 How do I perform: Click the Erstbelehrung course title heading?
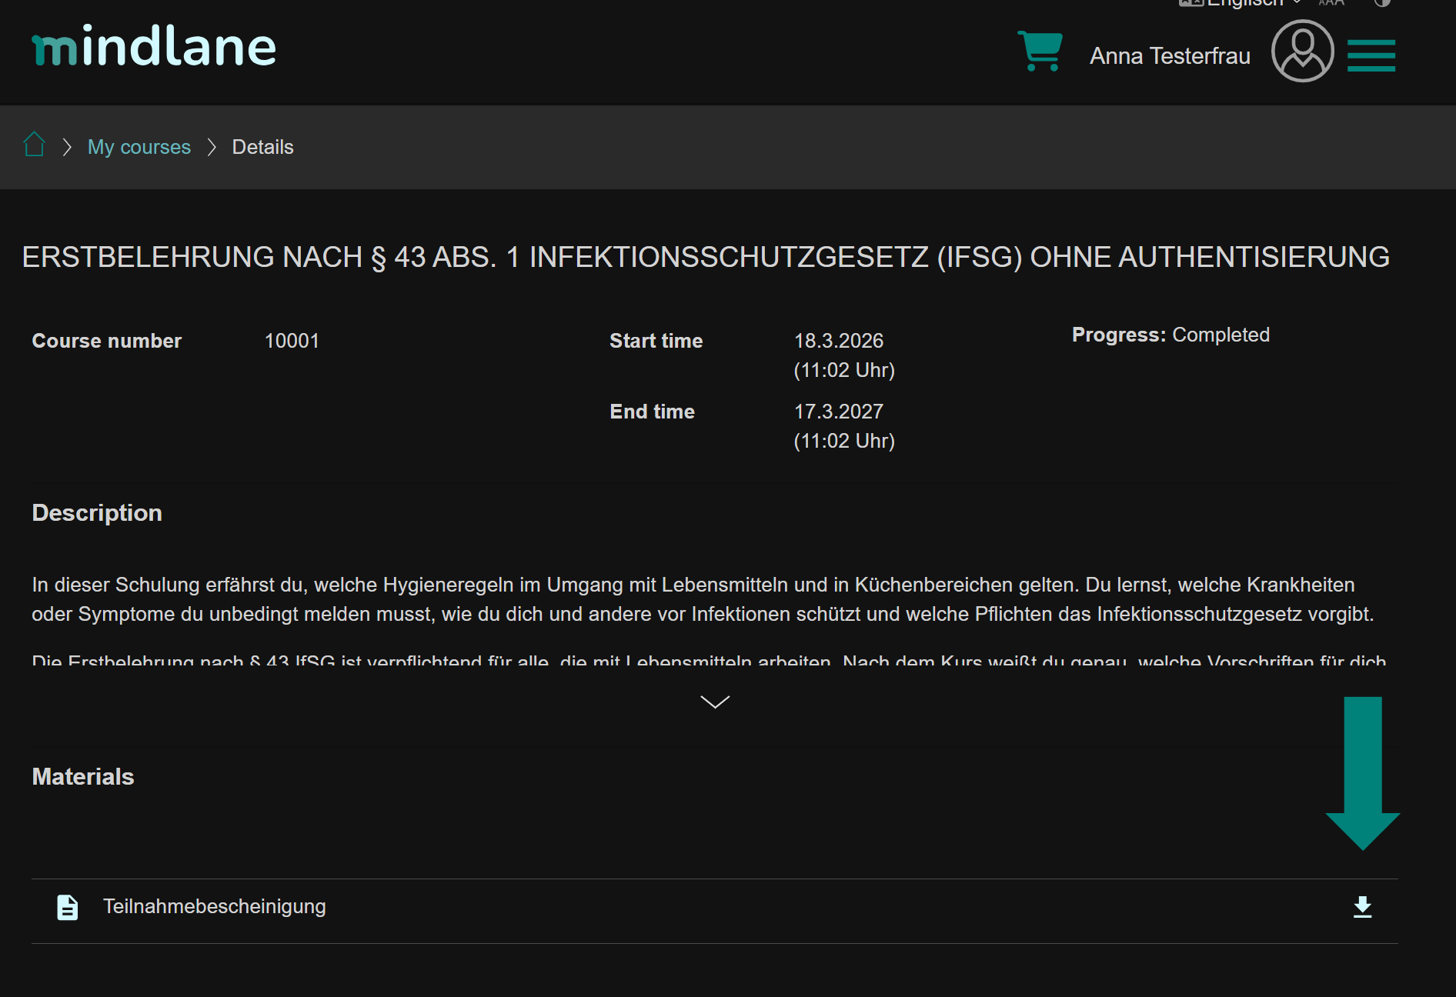706,257
